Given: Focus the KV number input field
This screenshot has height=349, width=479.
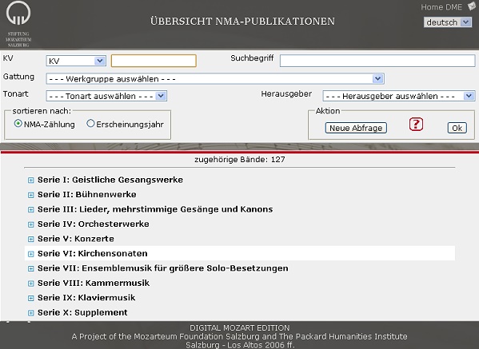Looking at the screenshot, I should coord(154,61).
